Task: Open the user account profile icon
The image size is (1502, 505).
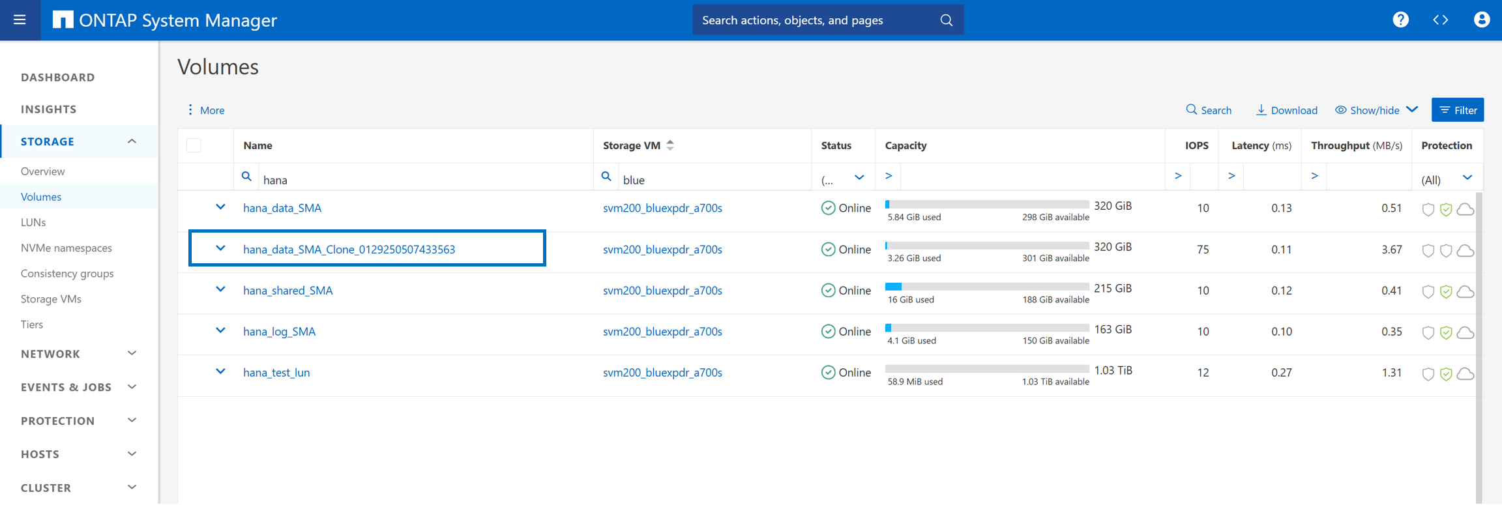Action: click(x=1481, y=20)
